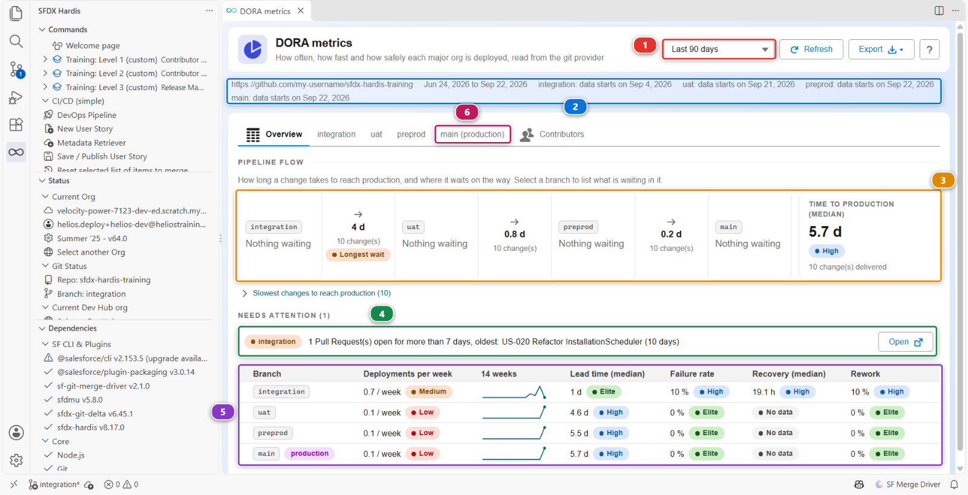Collapse the Commands section
This screenshot has height=495, width=968.
coord(63,30)
